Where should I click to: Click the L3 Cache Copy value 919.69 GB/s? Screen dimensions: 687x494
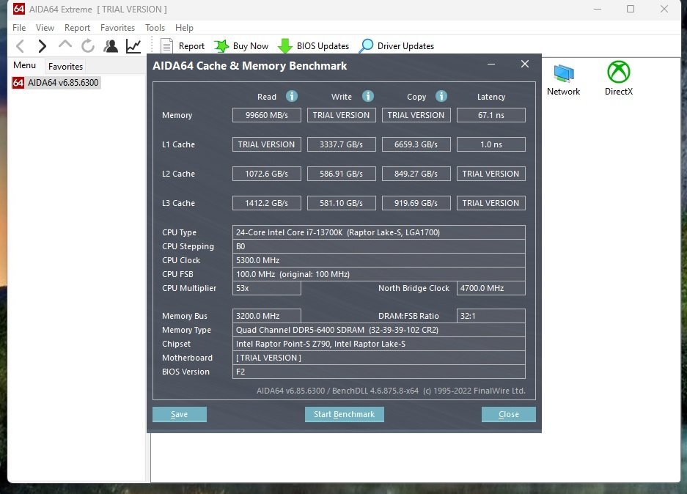coord(416,203)
